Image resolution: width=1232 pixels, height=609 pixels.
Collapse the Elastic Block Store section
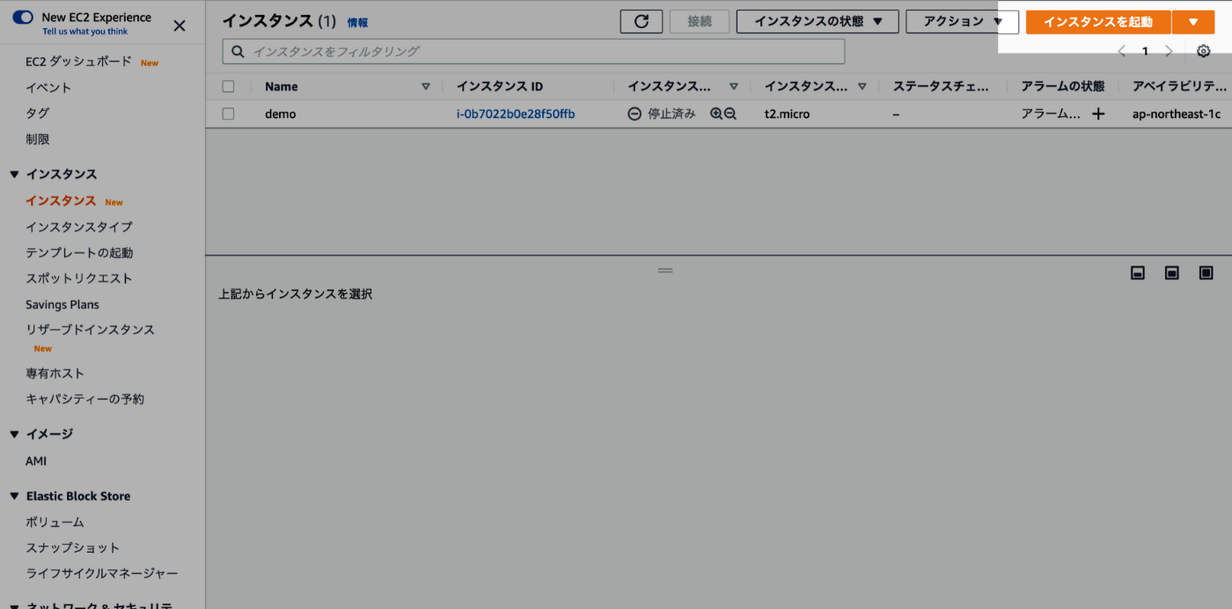click(x=14, y=496)
